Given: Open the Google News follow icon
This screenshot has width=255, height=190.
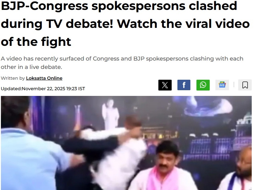Looking at the screenshot, I should 222,85.
